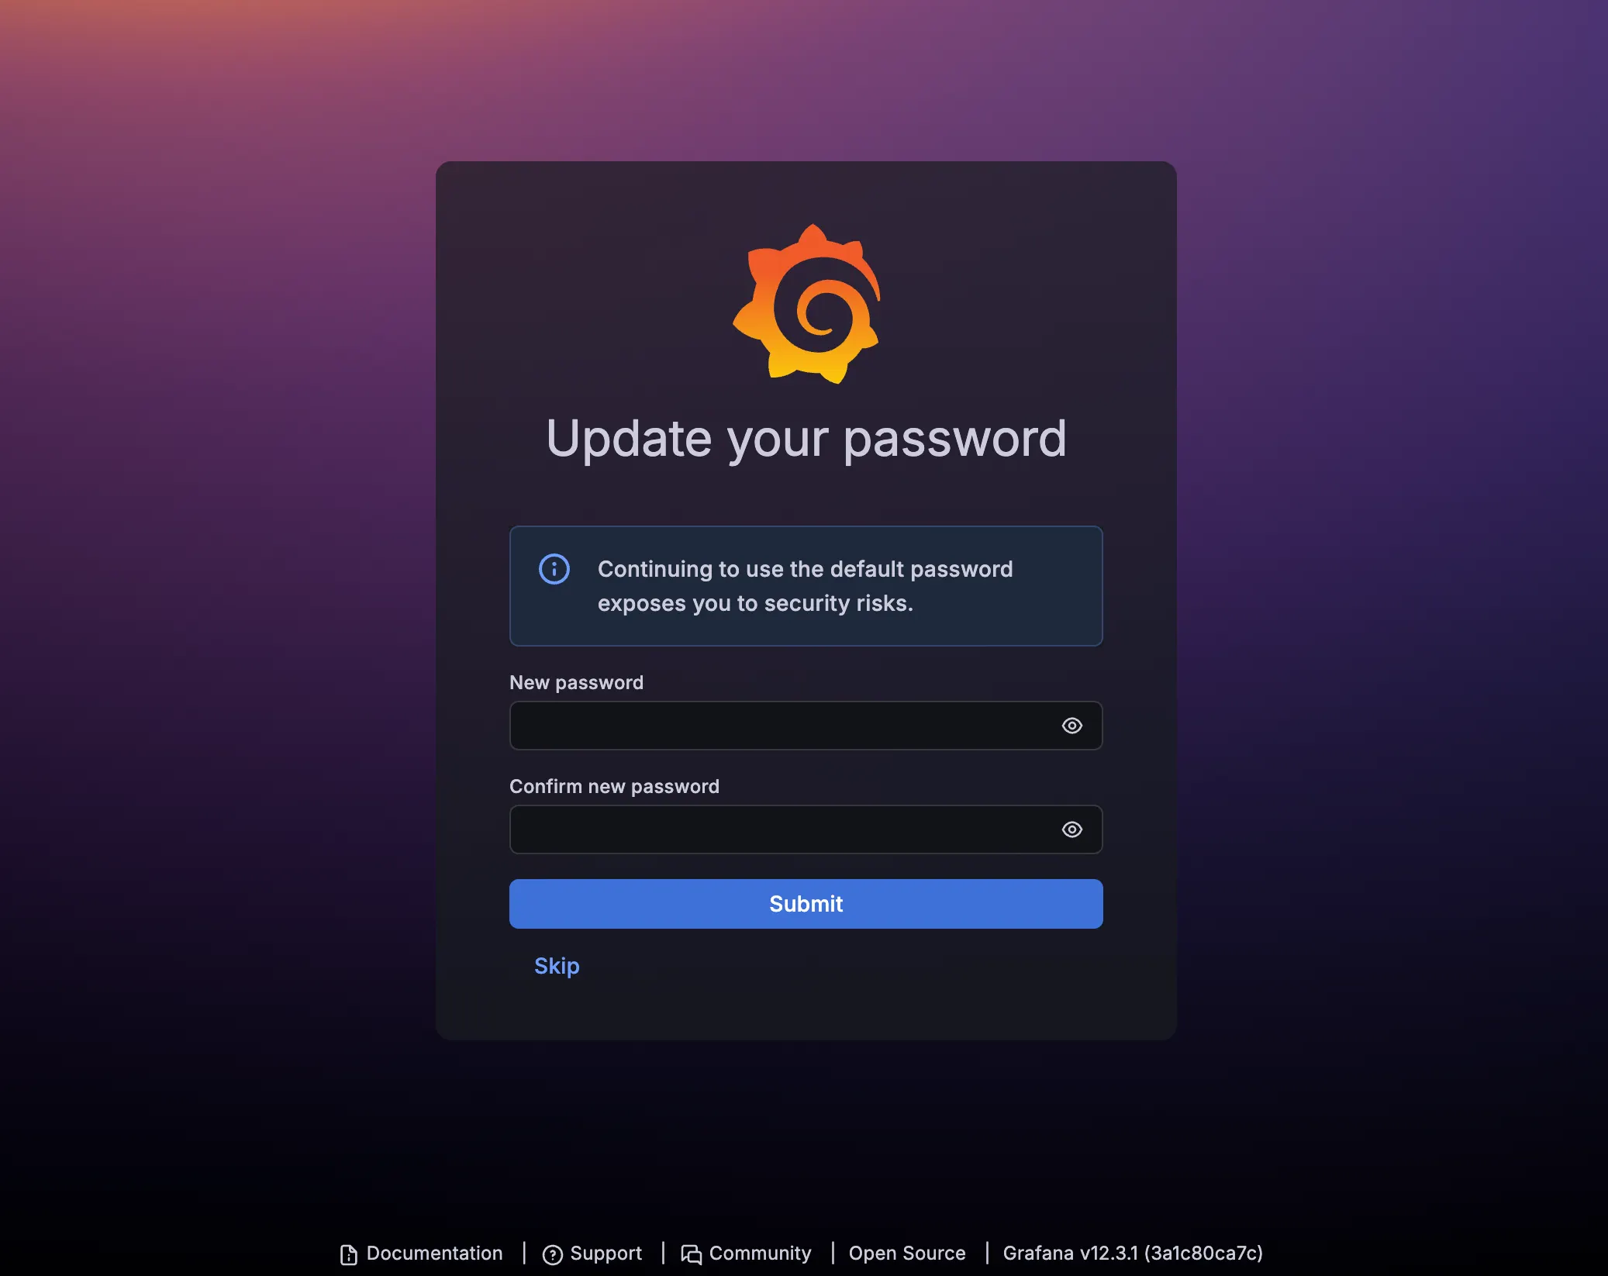Click the Grafana v12.3.1 version link
Image resolution: width=1608 pixels, height=1276 pixels.
1133,1254
